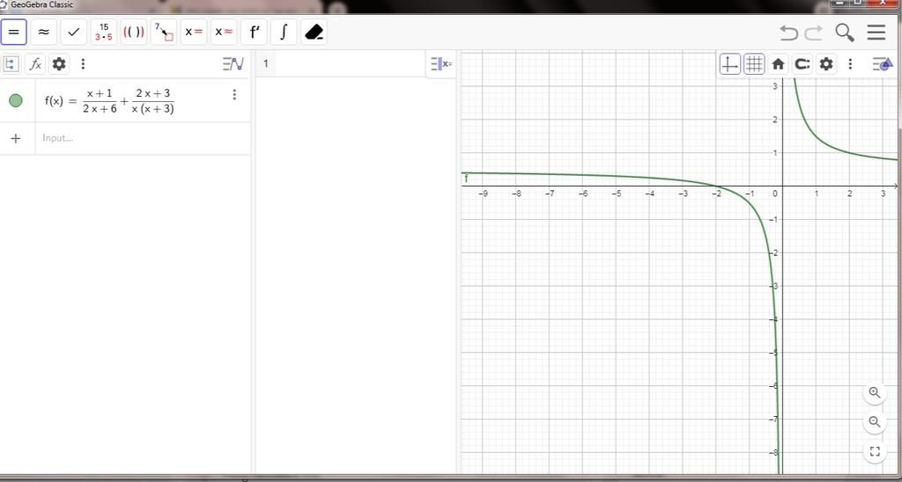Toggle axes display in Graphics view
This screenshot has width=902, height=482.
(x=729, y=64)
